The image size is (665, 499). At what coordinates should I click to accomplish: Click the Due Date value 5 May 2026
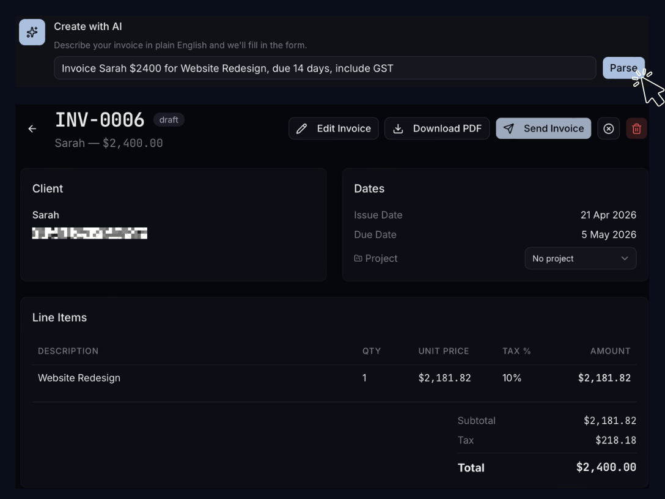[x=609, y=235]
